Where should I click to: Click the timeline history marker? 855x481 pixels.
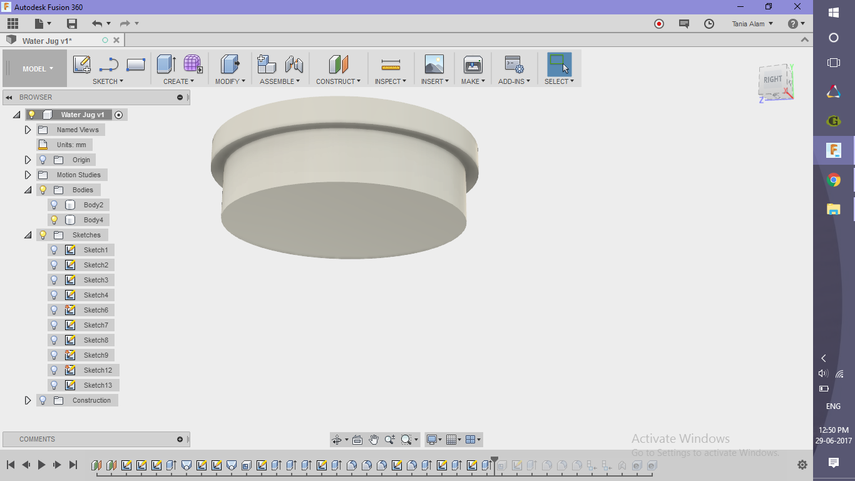coord(494,462)
